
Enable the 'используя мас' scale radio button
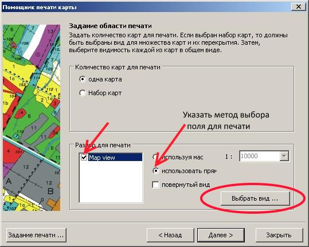155,157
